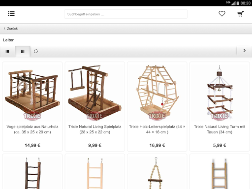Open Vogelspielplatz aus Naturholz product image
Image resolution: width=252 pixels, height=189 pixels.
[32, 92]
